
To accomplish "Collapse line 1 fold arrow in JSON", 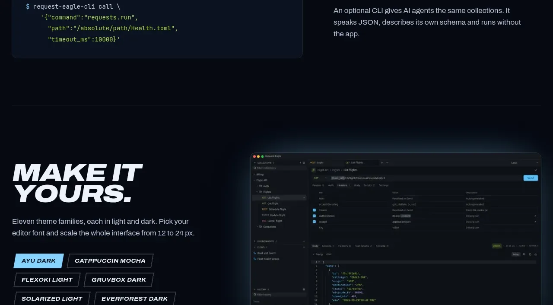I will pos(319,262).
